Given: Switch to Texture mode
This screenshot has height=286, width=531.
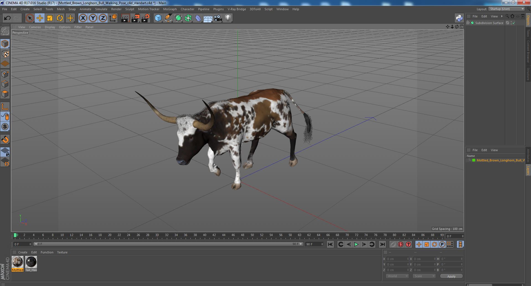Looking at the screenshot, I should tap(5, 54).
